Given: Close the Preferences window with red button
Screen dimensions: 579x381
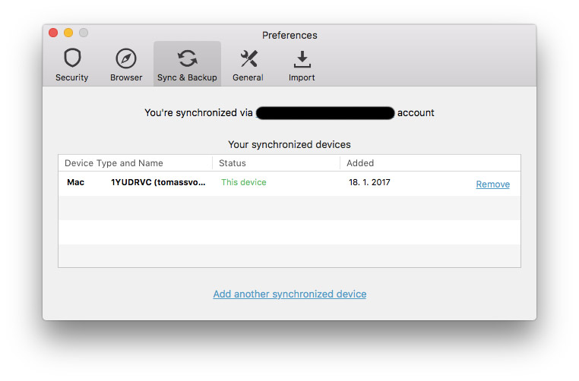Looking at the screenshot, I should click(53, 33).
